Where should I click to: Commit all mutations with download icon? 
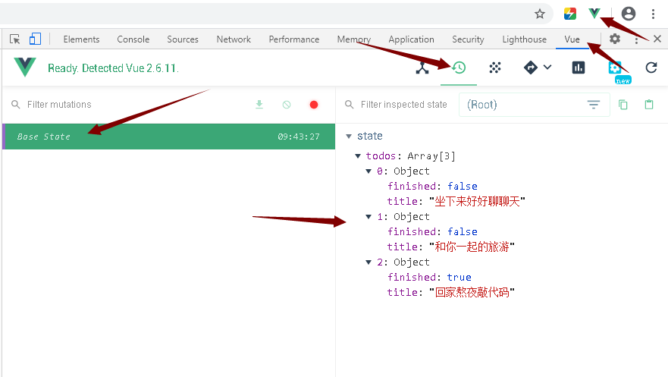[x=259, y=105]
